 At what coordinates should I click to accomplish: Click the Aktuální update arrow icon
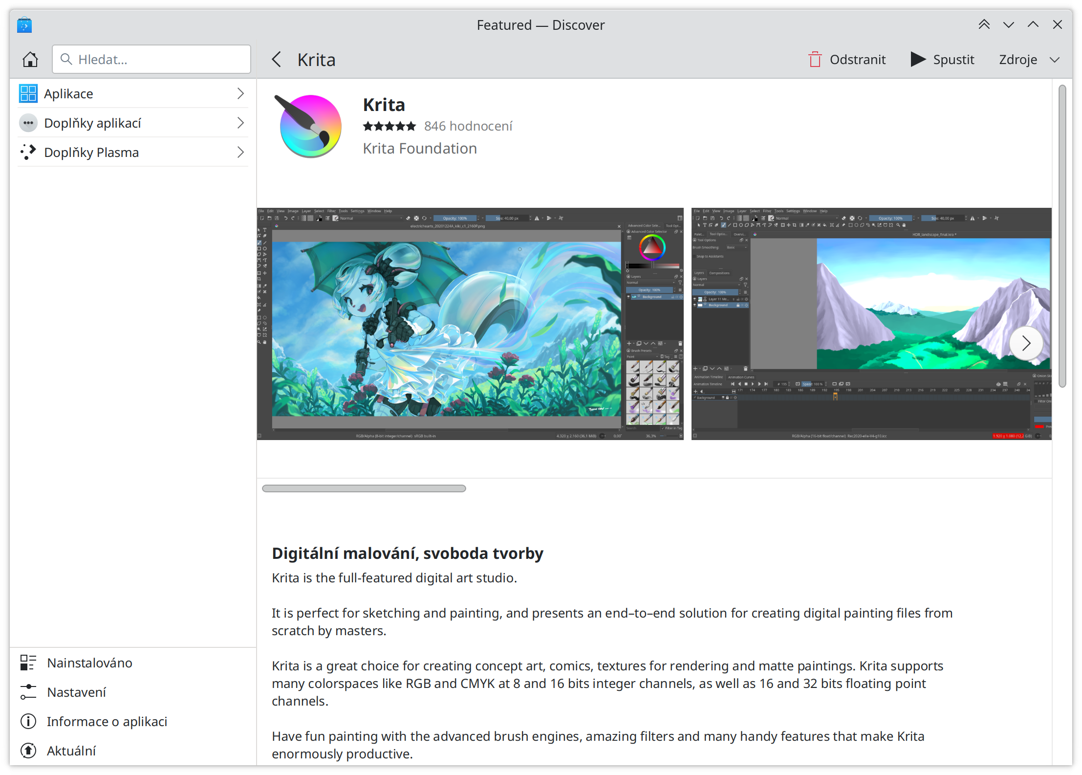click(28, 751)
